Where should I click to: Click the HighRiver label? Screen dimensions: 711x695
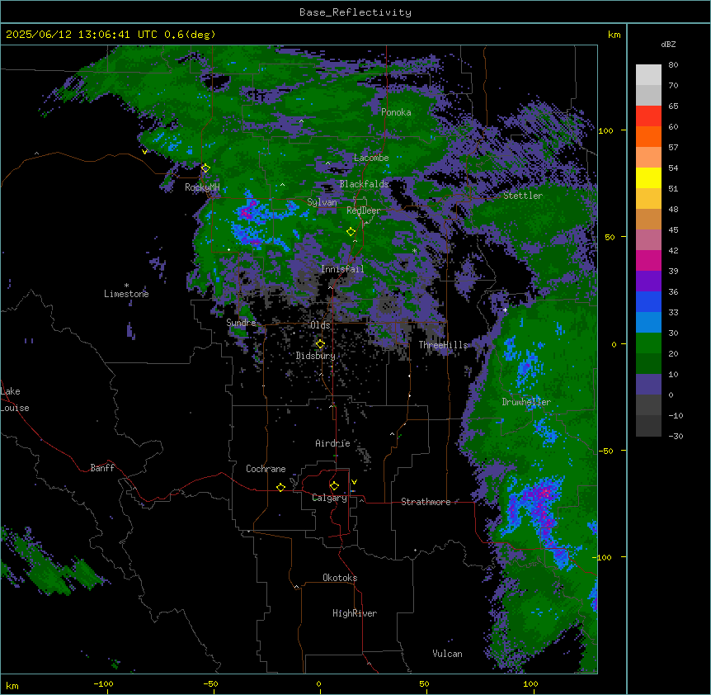(x=355, y=613)
